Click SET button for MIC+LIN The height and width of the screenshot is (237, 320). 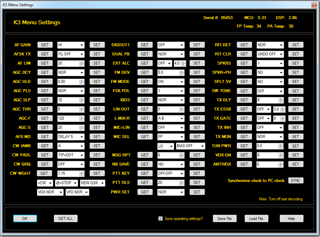point(197,128)
